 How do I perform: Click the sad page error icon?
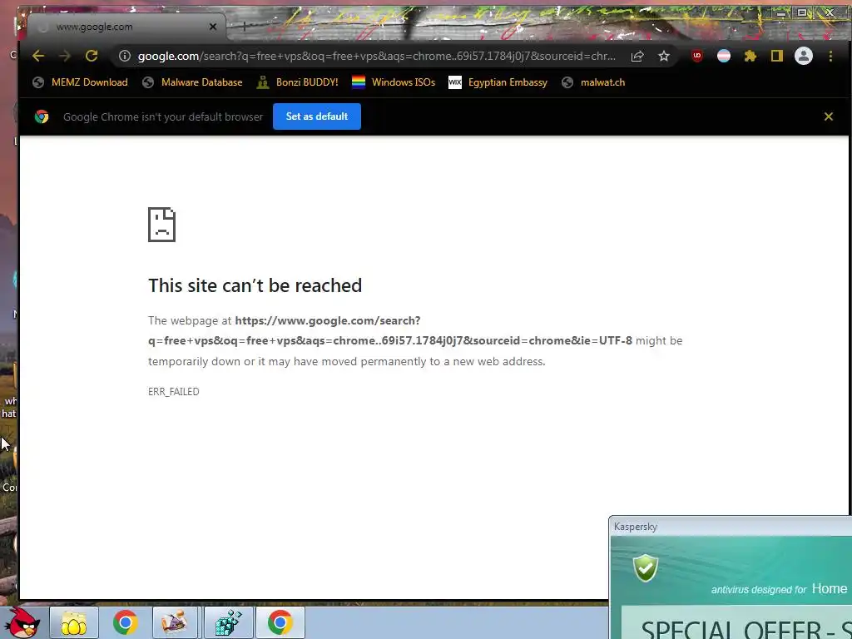tap(162, 225)
